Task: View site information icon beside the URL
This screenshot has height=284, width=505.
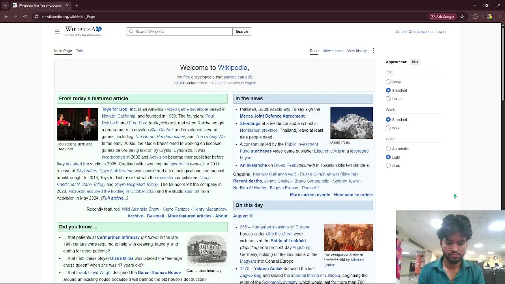Action: click(36, 17)
